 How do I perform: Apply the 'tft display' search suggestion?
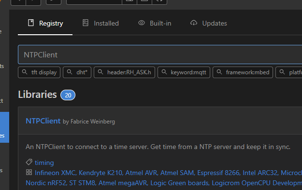pyautogui.click(x=39, y=72)
